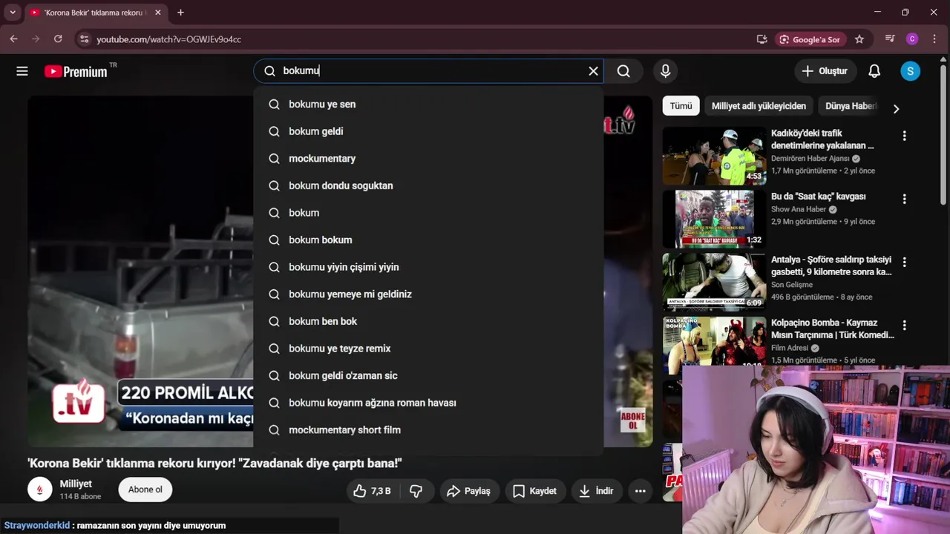Dislike the video with thumbs down
950x534 pixels.
coord(416,491)
